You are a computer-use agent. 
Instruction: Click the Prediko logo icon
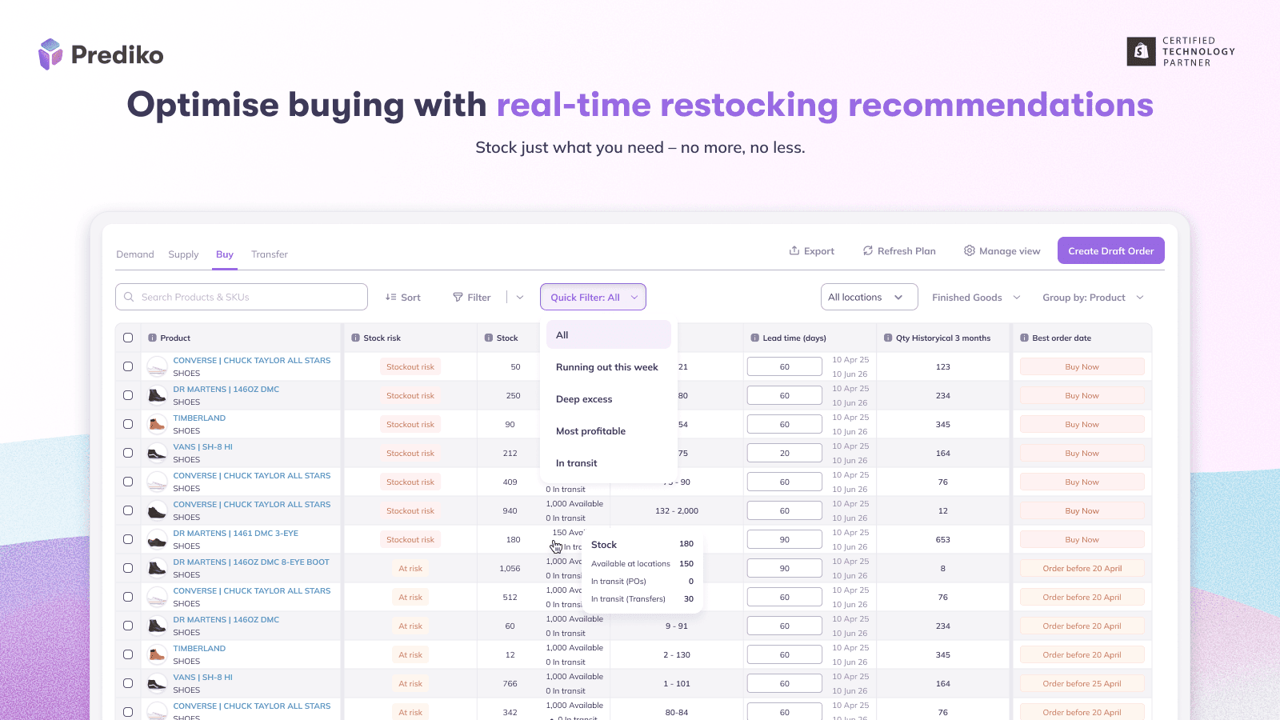[x=50, y=54]
